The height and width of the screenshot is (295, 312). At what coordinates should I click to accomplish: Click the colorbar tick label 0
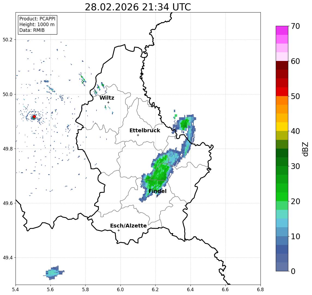(293, 271)
